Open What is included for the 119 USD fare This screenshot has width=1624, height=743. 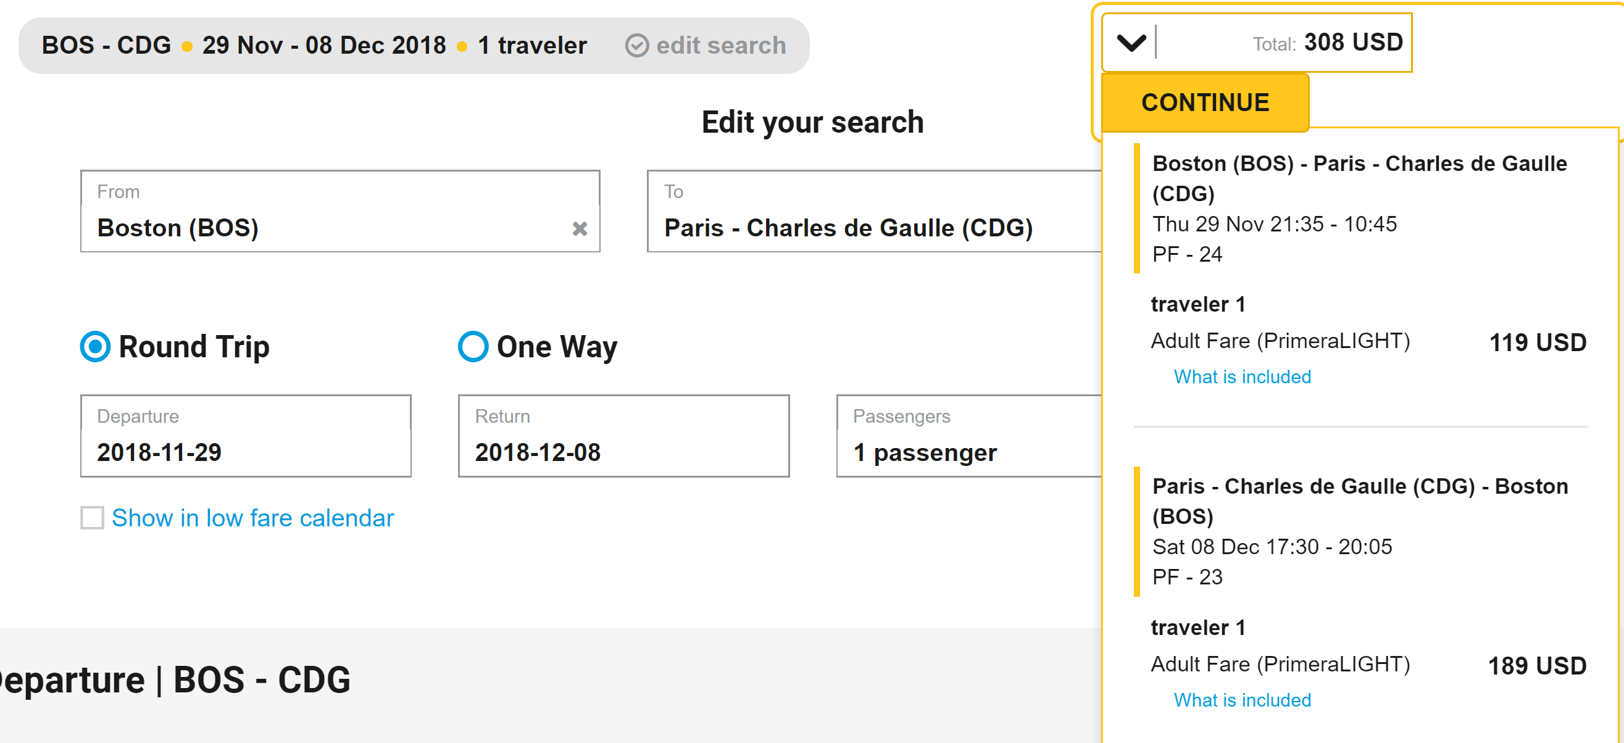[1241, 377]
